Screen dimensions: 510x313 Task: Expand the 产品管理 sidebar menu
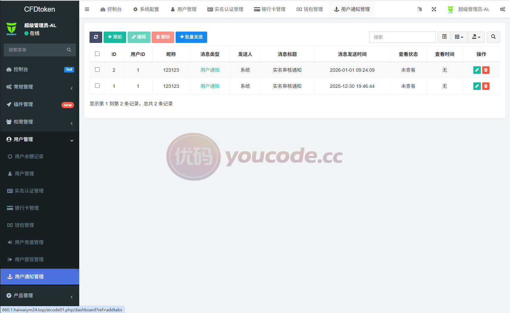coord(40,295)
